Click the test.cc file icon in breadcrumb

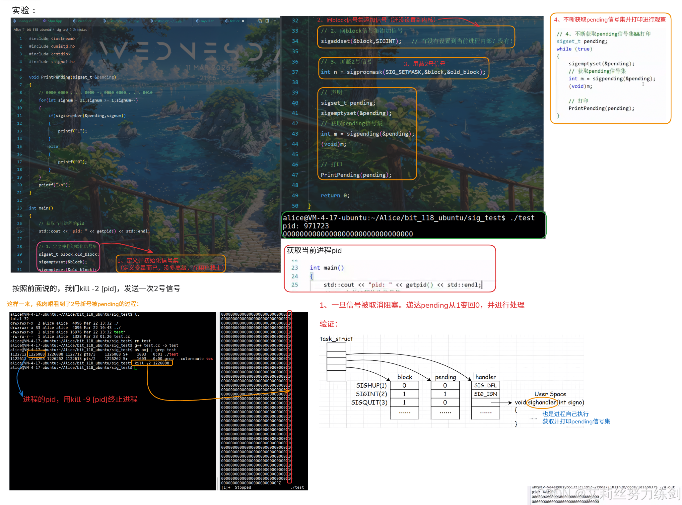pos(75,30)
